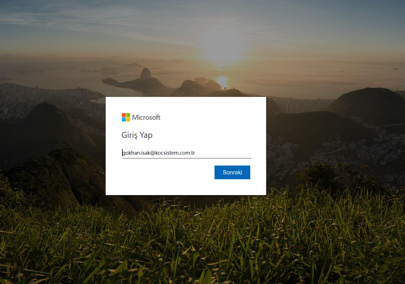
Task: Click the dark hill on right side
Action: click(x=369, y=103)
